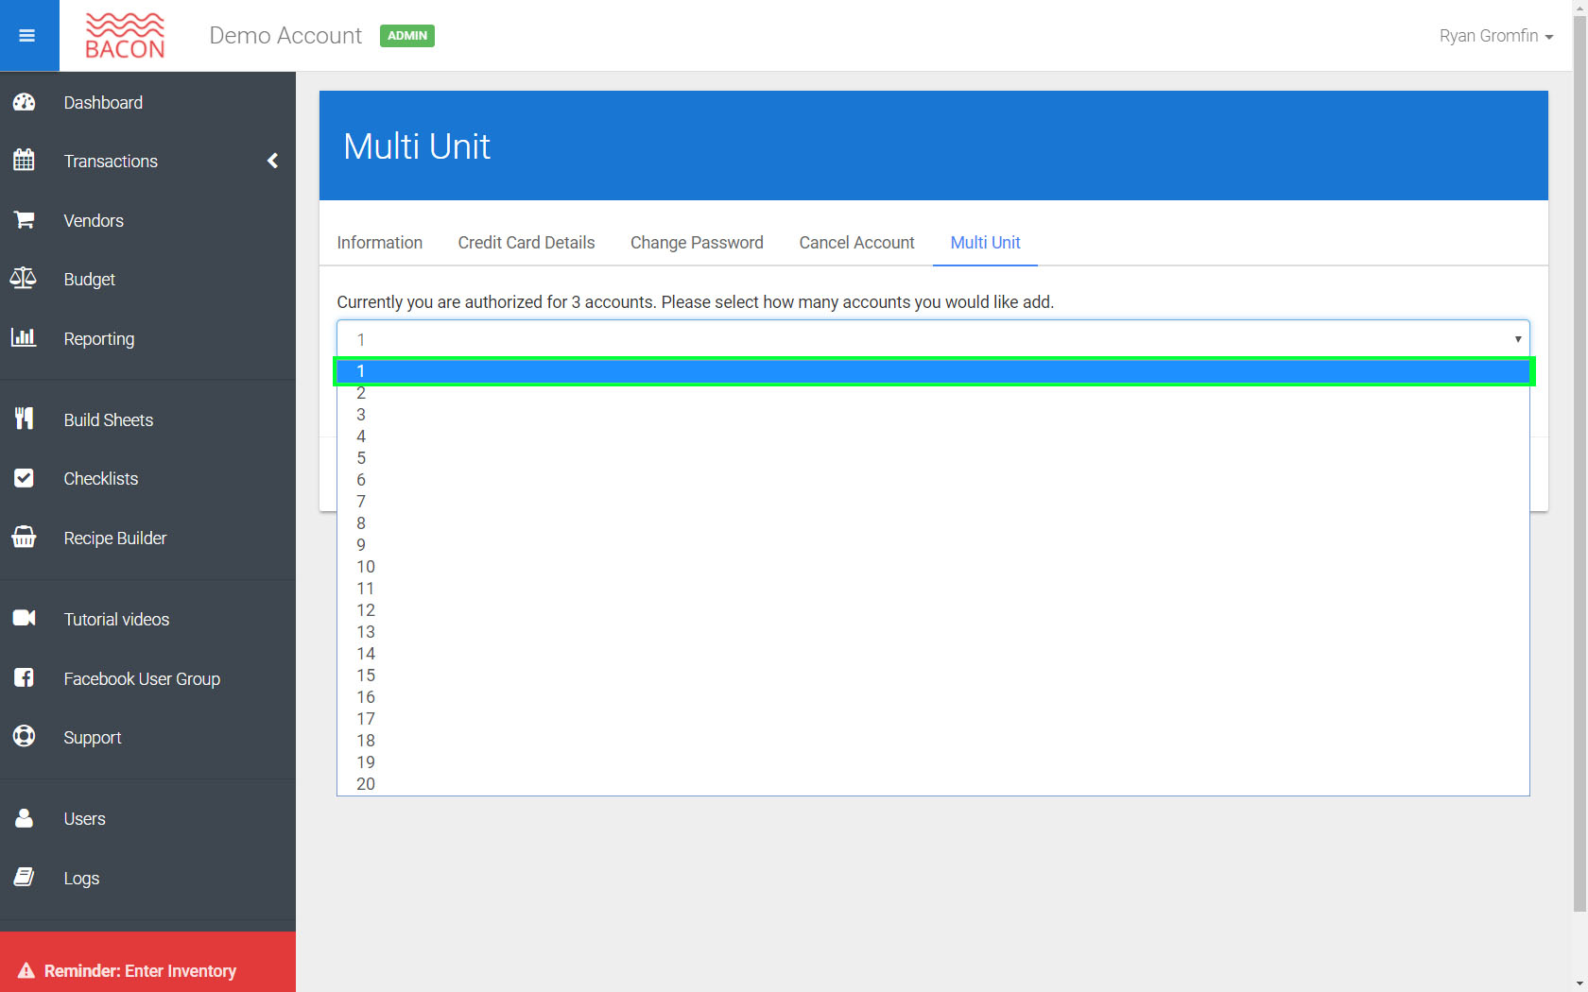Switch to the Information tab
Screen dimensions: 1588x992
click(380, 243)
